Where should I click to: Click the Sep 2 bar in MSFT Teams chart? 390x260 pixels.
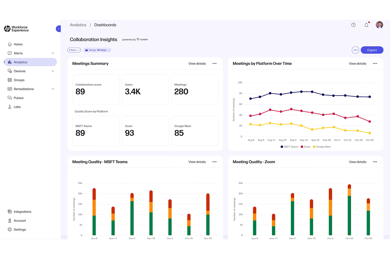point(132,214)
